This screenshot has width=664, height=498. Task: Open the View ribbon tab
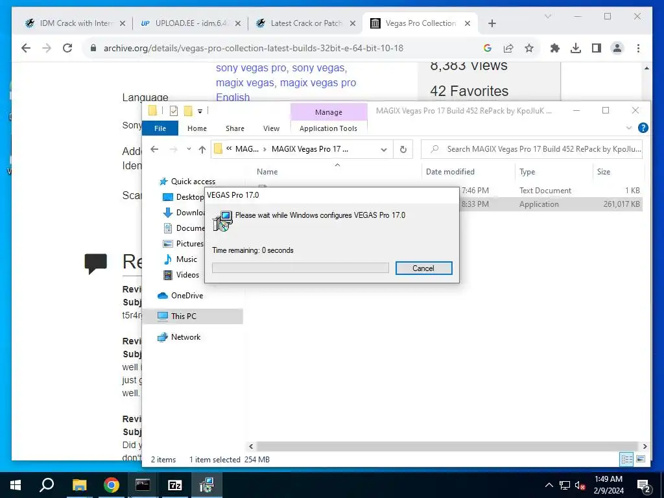(x=271, y=128)
